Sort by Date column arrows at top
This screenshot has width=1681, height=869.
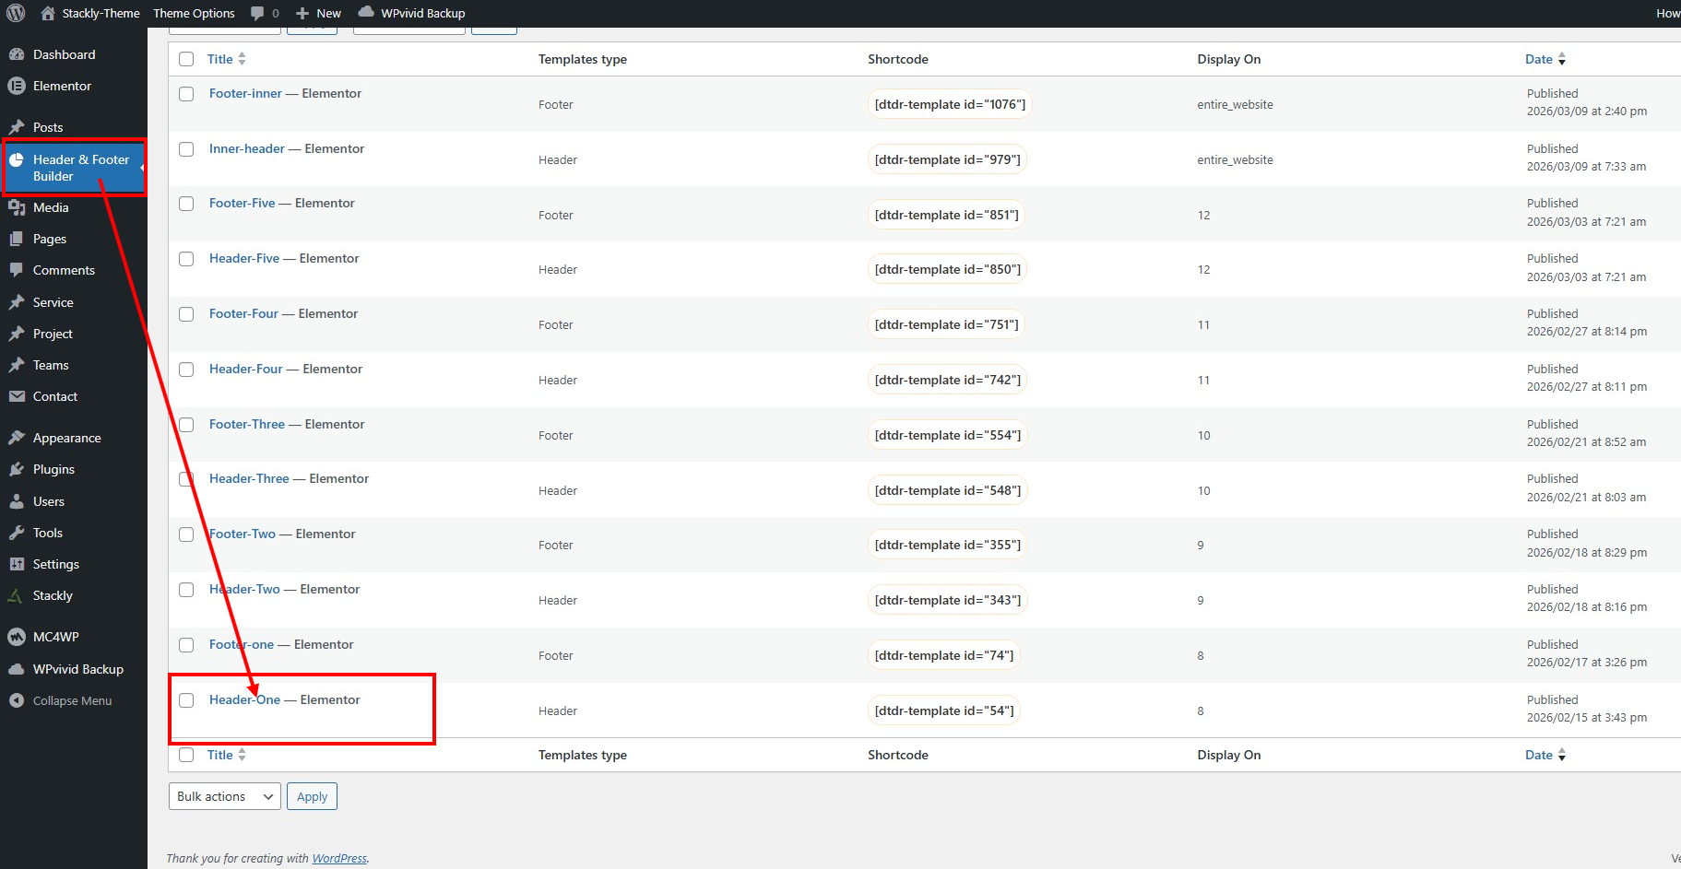[1561, 59]
